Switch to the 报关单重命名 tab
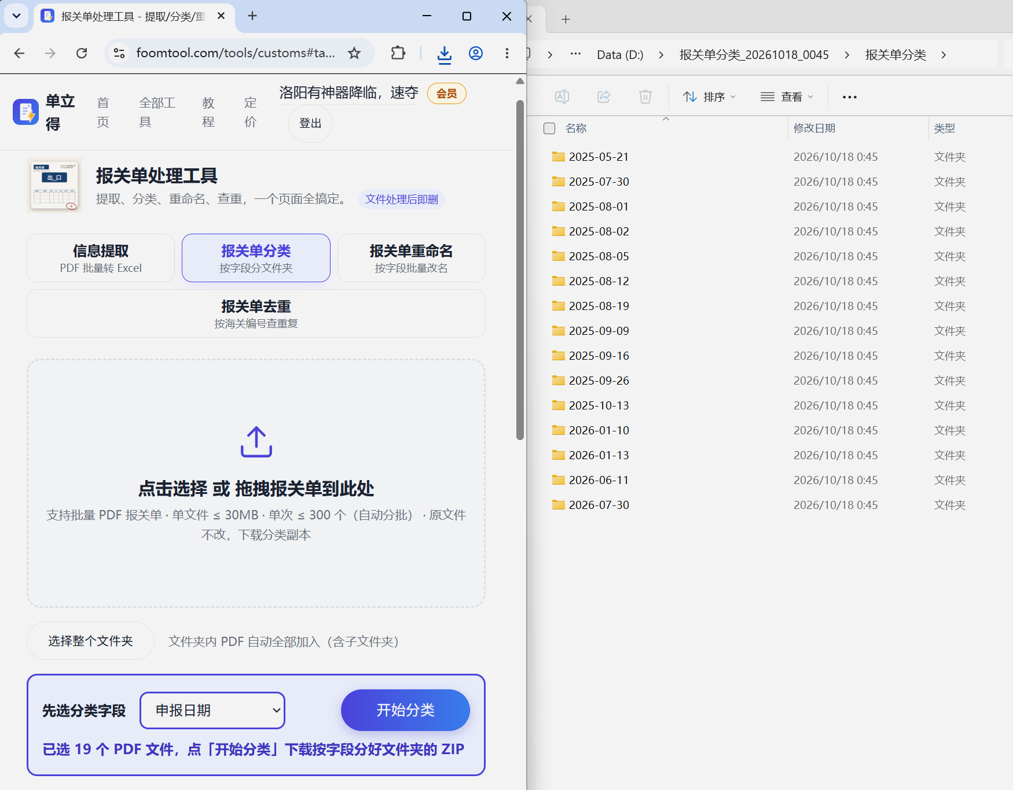Screen dimensions: 1013x790 click(x=411, y=258)
